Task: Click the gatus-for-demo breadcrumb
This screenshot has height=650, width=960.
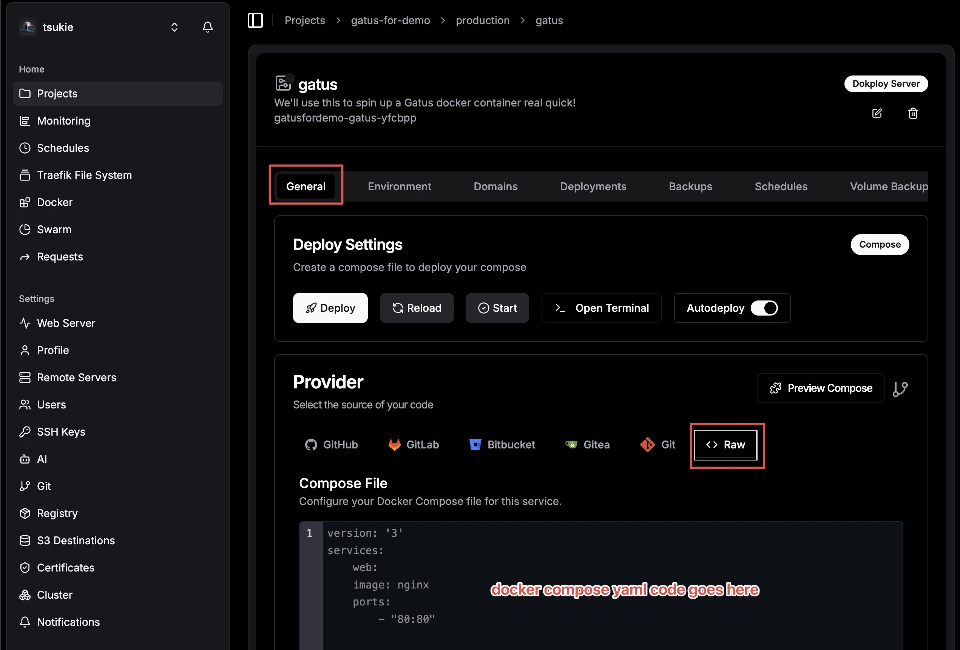Action: [x=390, y=20]
